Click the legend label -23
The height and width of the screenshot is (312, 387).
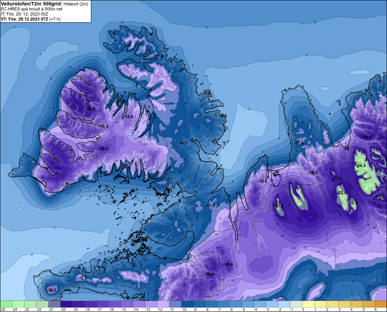coord(27,310)
